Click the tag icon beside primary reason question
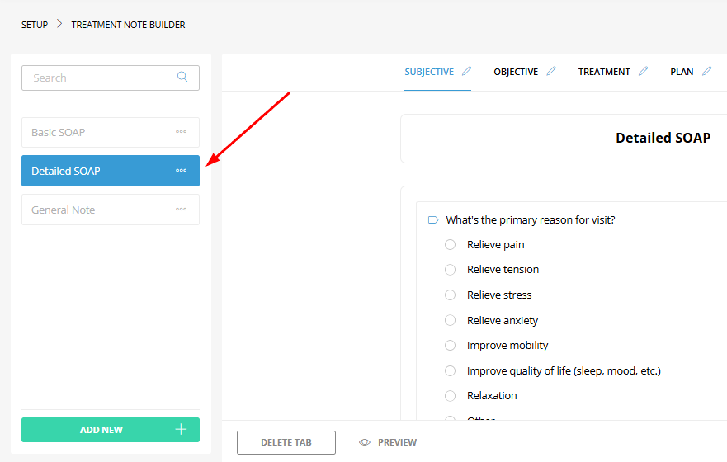Screen dimensions: 727x462 433,220
